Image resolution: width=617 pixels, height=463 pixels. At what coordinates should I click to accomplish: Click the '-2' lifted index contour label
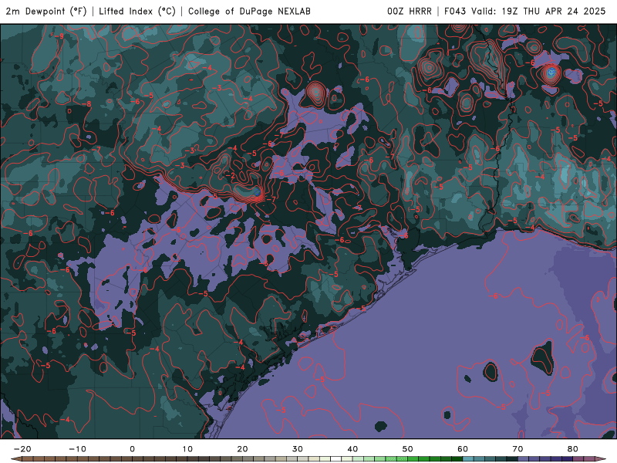tap(230, 175)
